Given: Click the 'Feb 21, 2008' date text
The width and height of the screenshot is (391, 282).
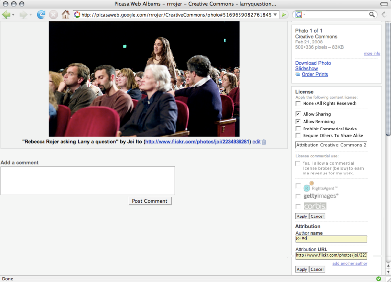Looking at the screenshot, I should (309, 42).
